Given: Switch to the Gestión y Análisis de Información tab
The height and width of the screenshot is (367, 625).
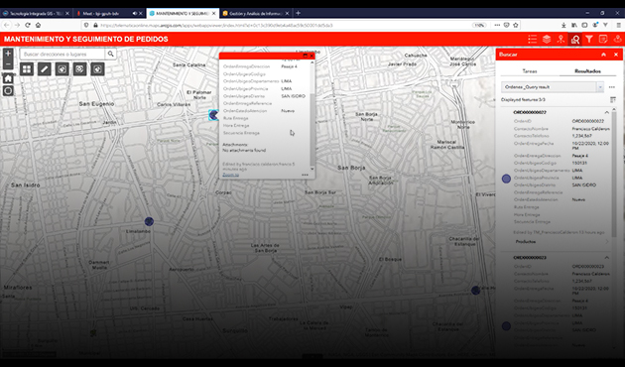Looking at the screenshot, I should [x=256, y=13].
